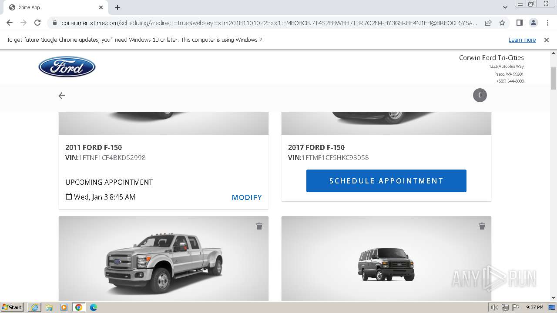Viewport: 557px width, 313px height.
Task: Modify the 2011 Ford F-150 appointment
Action: tap(247, 197)
